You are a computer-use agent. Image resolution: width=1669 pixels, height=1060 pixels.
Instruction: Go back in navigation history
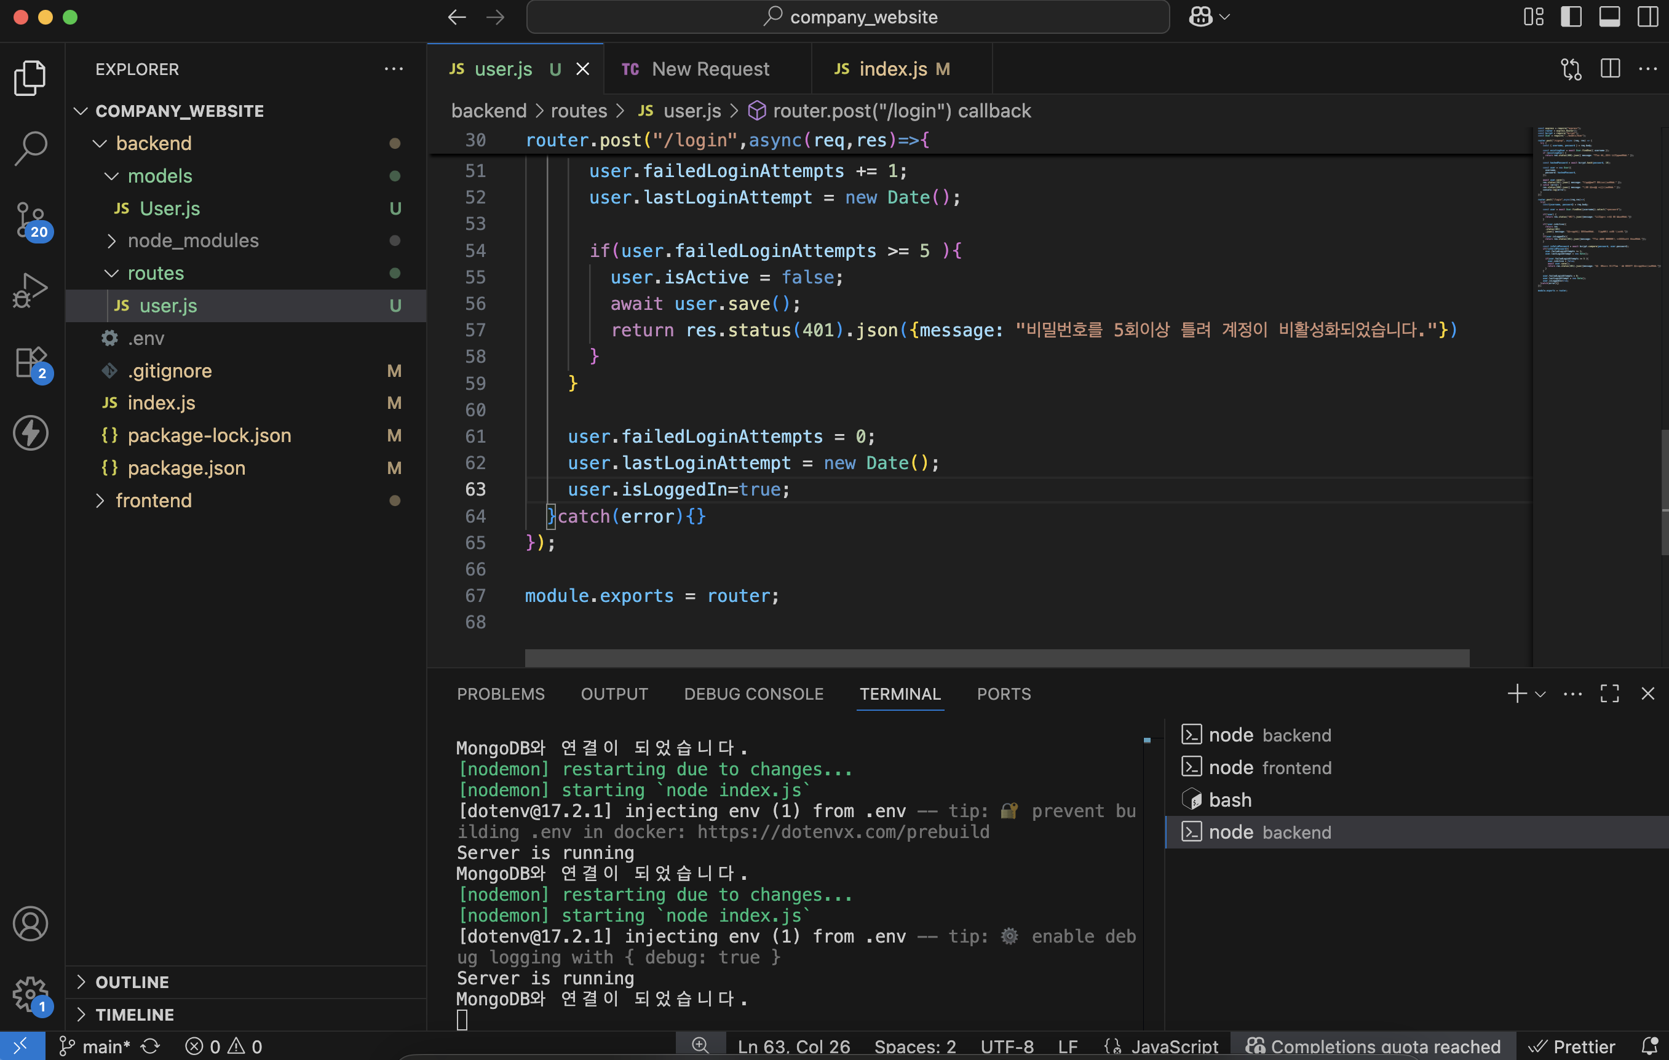[457, 17]
